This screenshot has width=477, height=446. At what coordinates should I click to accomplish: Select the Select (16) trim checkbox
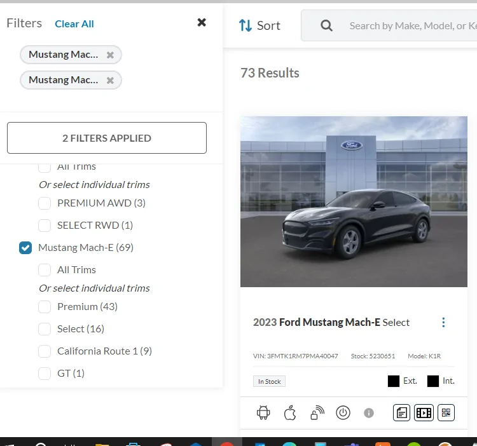45,328
